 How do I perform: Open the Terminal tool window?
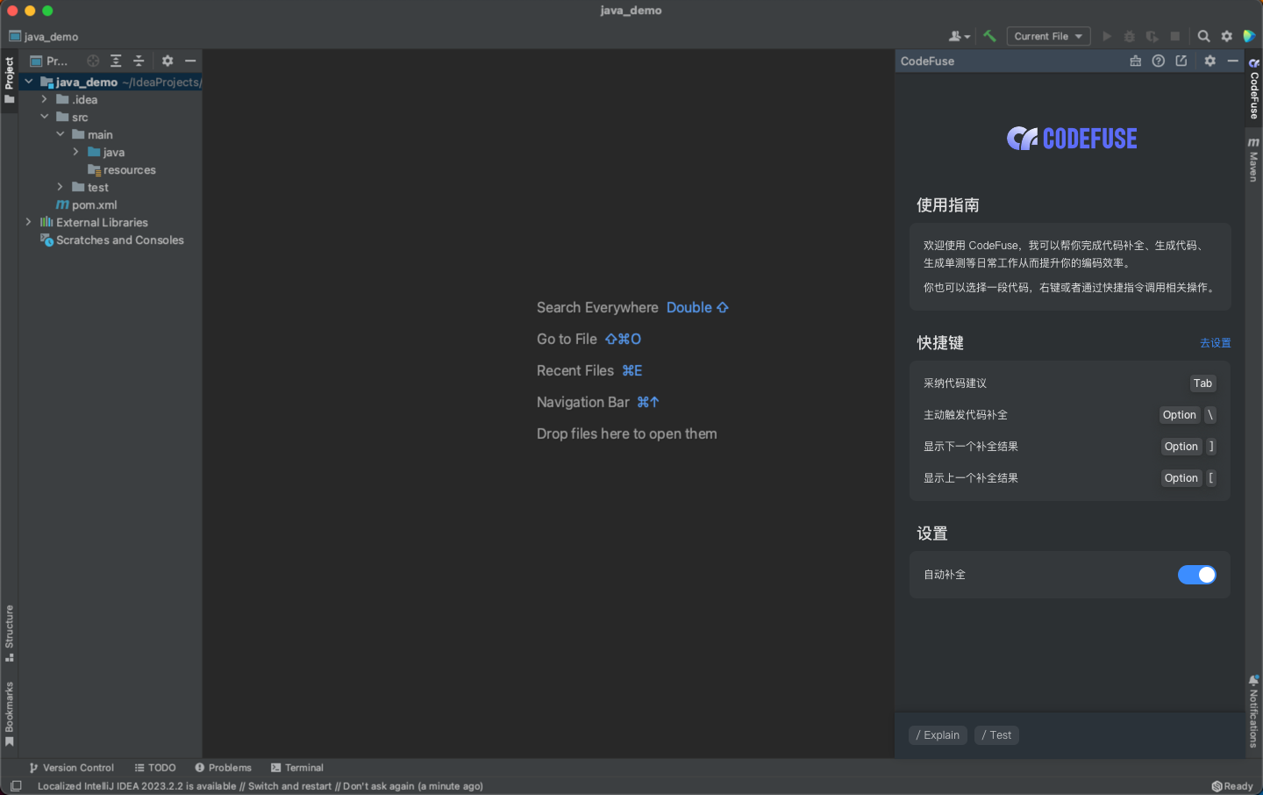pyautogui.click(x=297, y=768)
